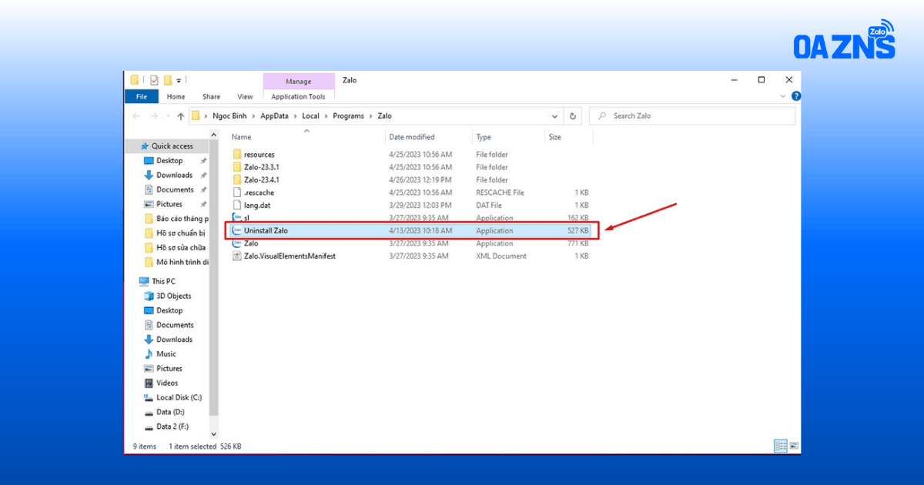Click the Uninstall Zalo application icon
Screen dimensions: 924x485
pyautogui.click(x=237, y=231)
